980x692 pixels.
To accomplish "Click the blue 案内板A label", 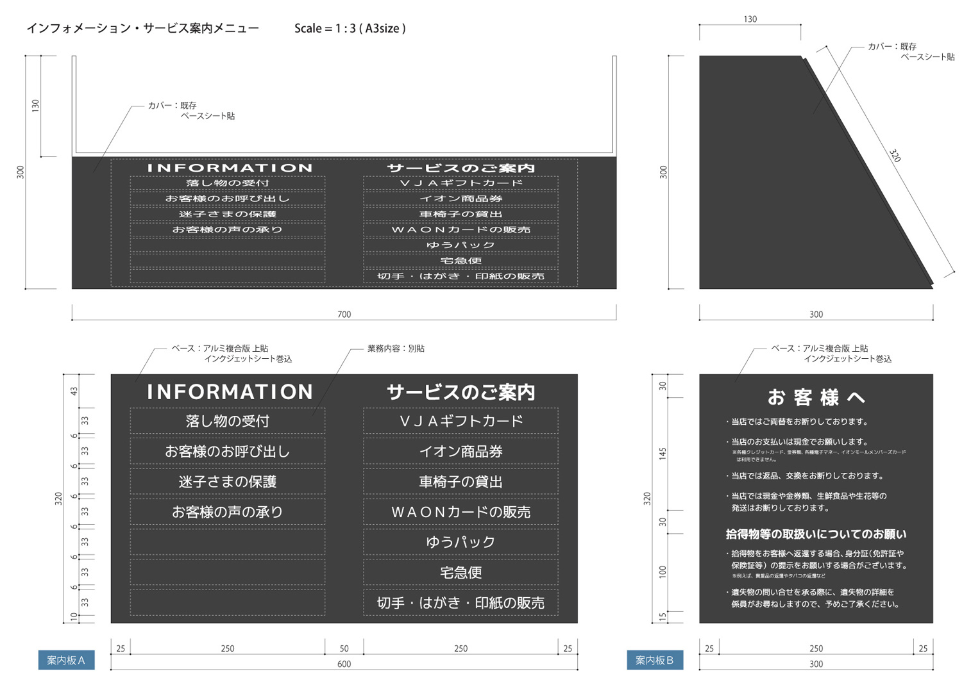I will coord(66,660).
